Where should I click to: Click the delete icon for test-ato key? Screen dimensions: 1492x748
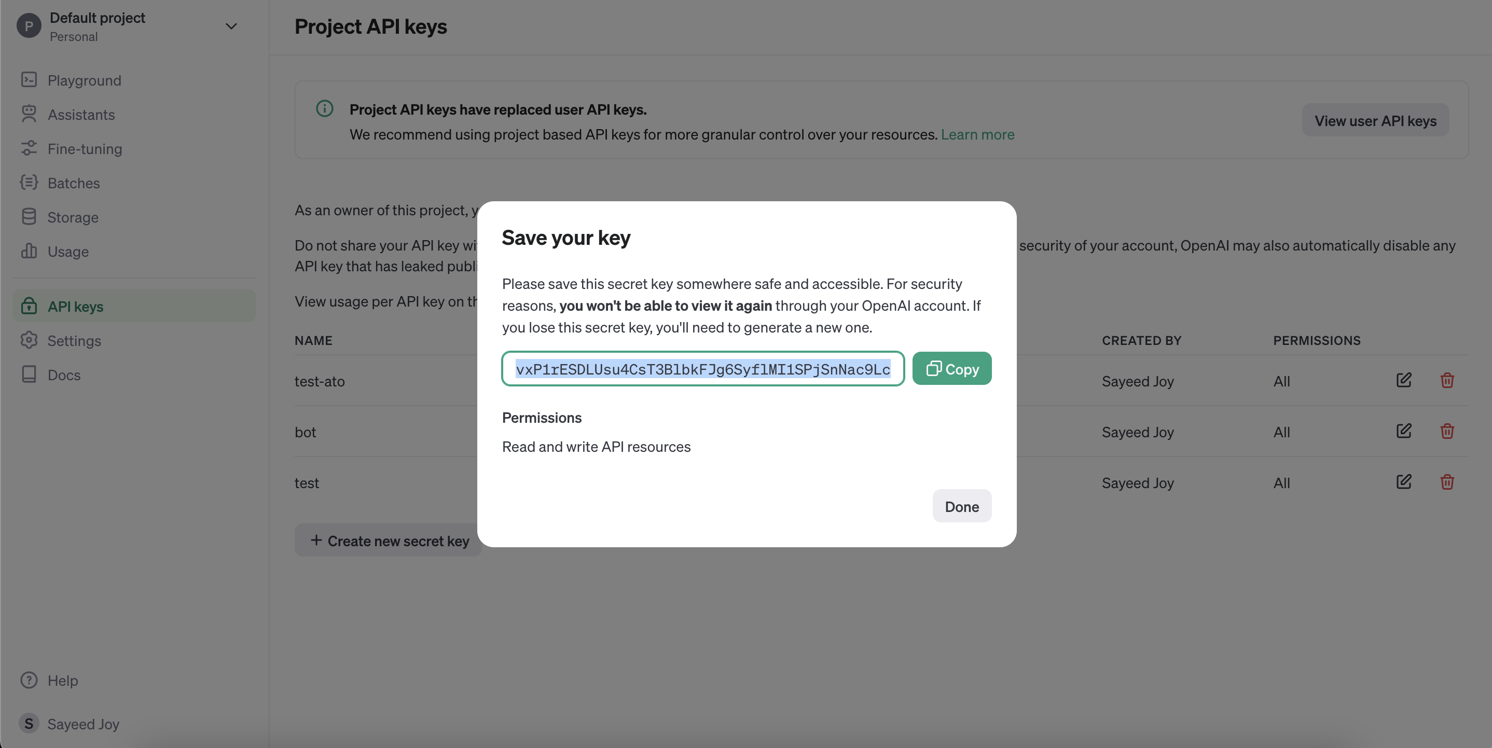[1447, 381]
